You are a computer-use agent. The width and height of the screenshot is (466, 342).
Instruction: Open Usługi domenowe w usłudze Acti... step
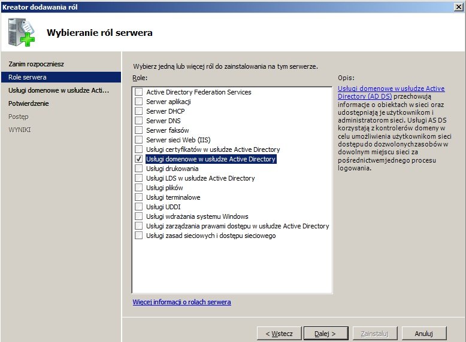pos(59,90)
